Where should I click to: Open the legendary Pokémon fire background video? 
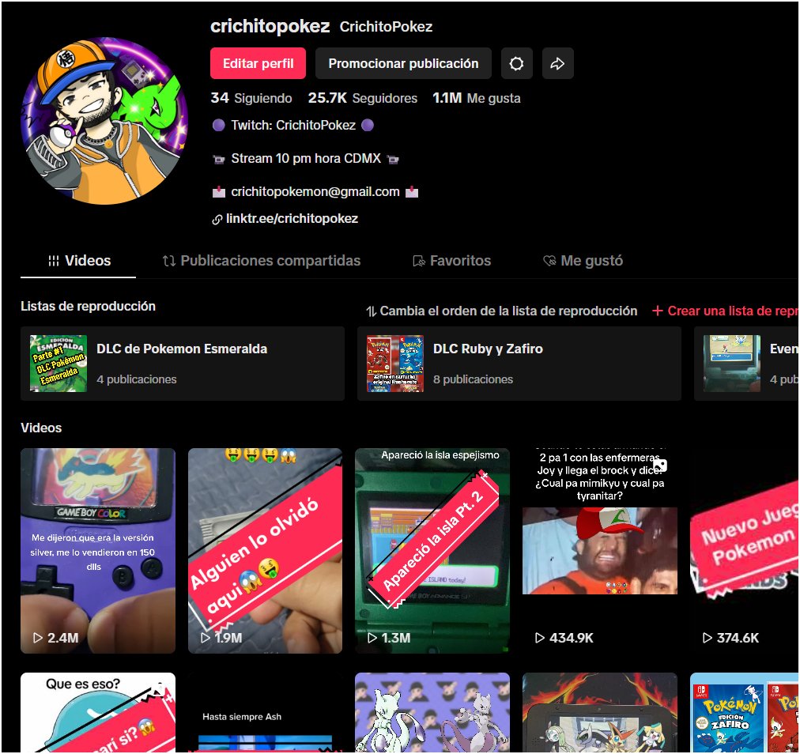599,712
